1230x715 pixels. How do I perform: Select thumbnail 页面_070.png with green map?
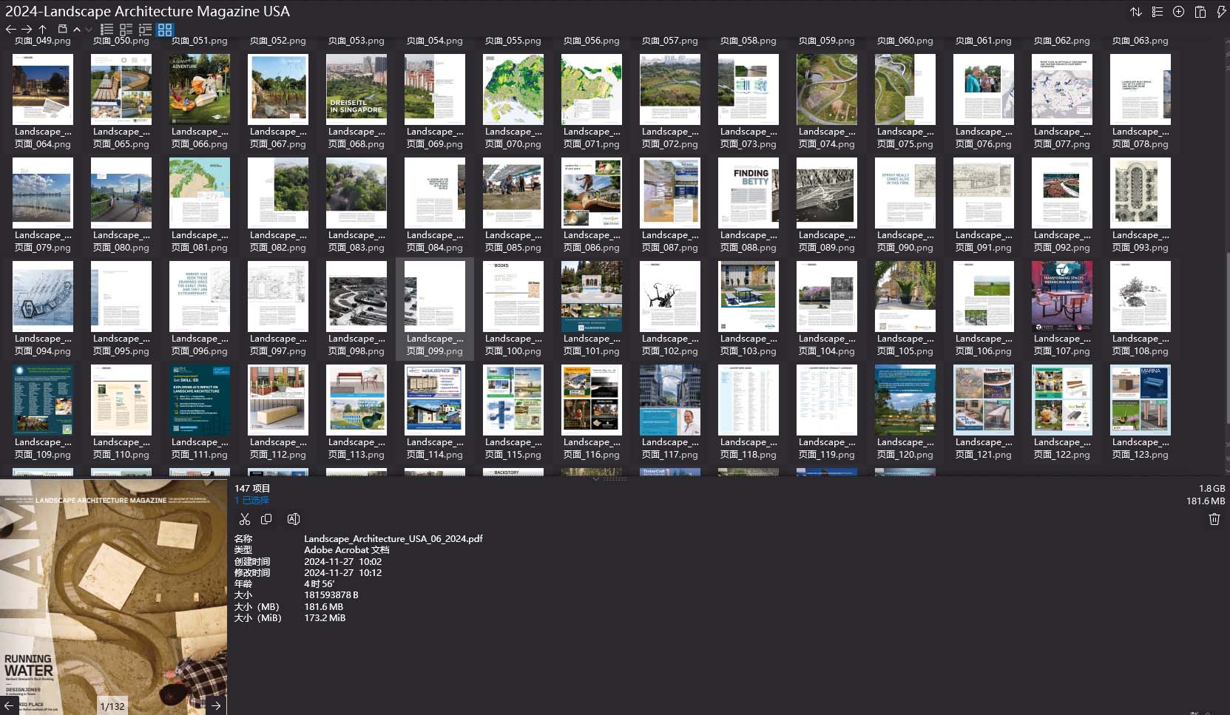click(x=513, y=90)
